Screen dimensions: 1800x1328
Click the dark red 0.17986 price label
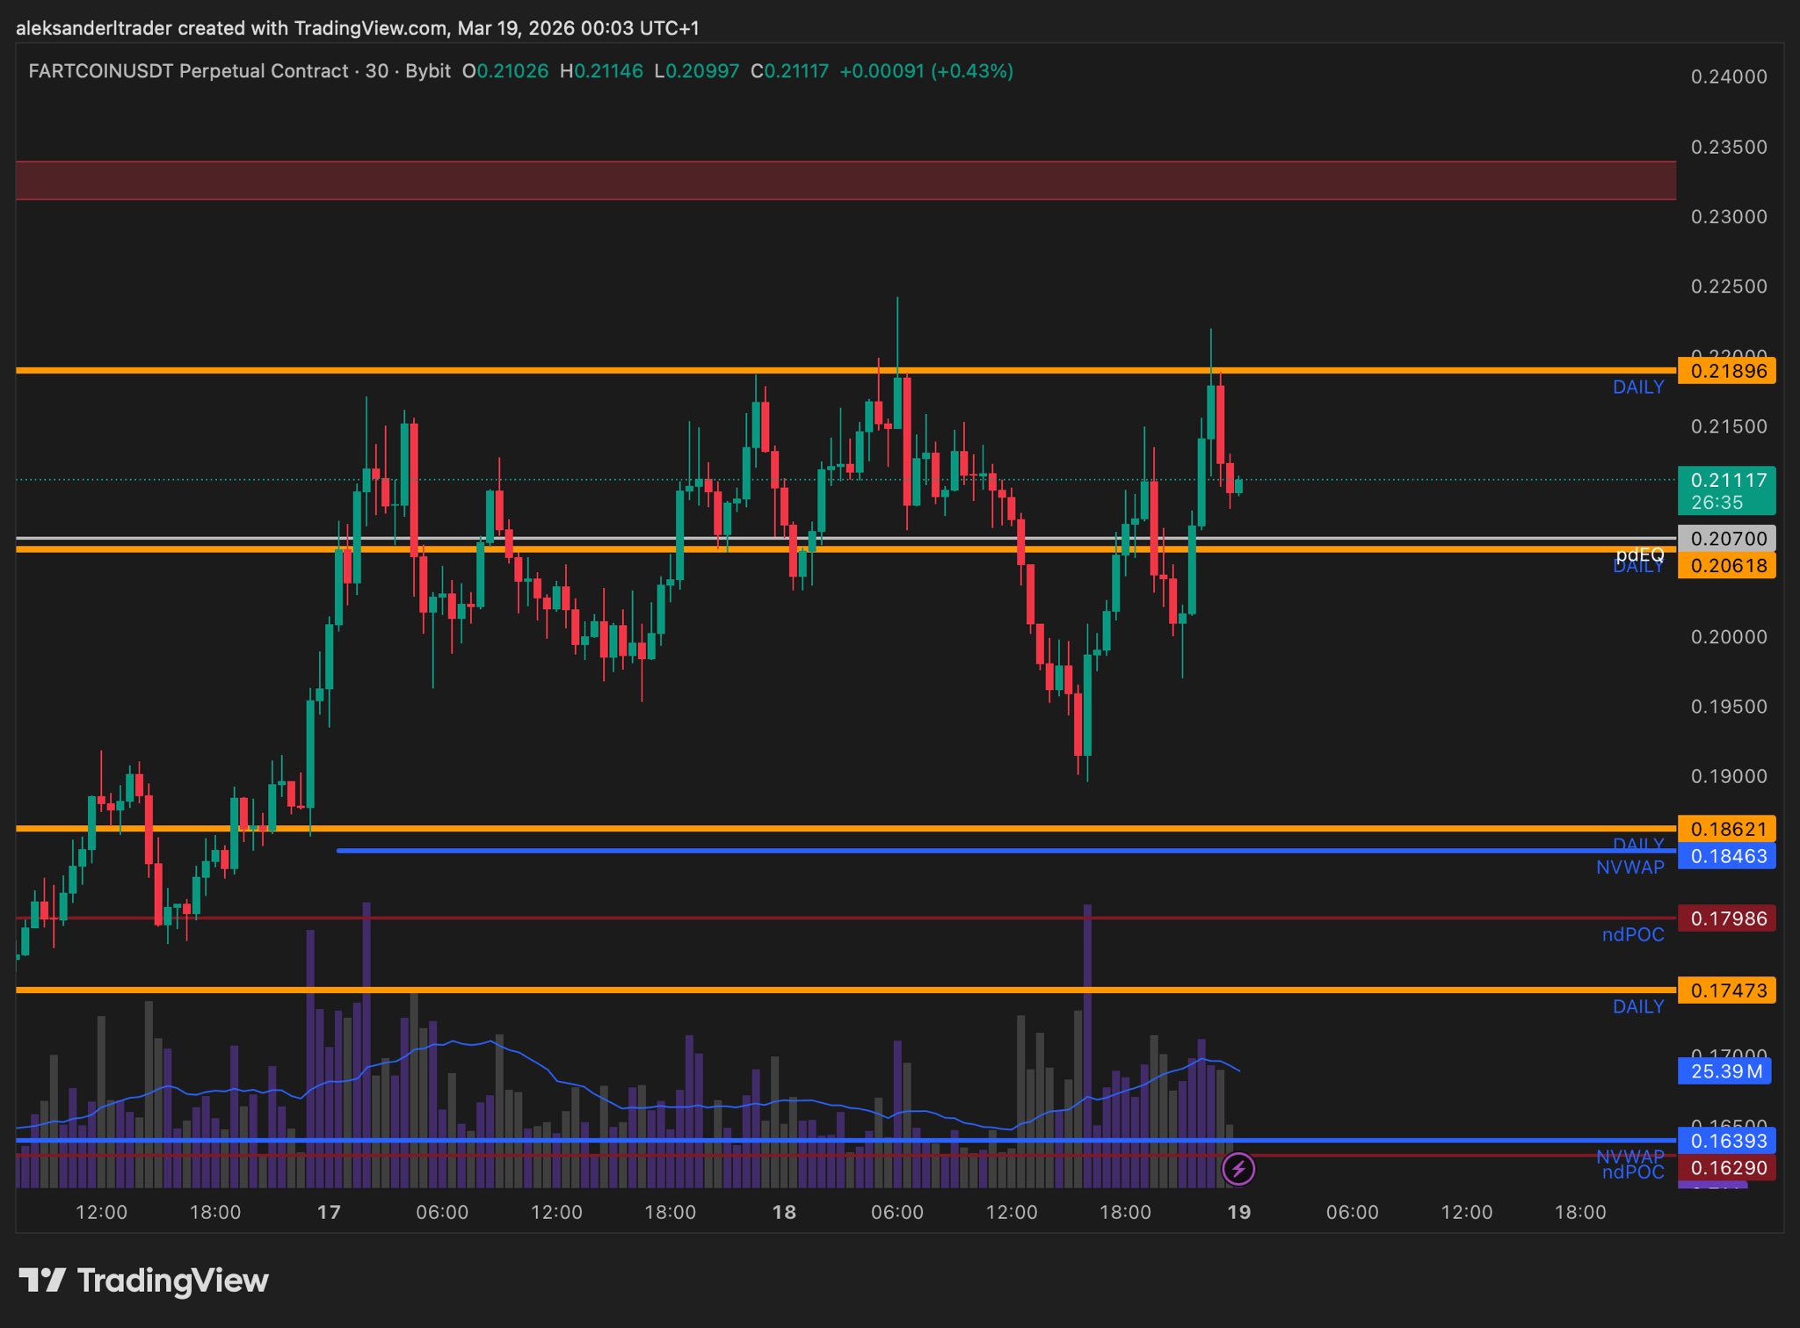click(1726, 918)
